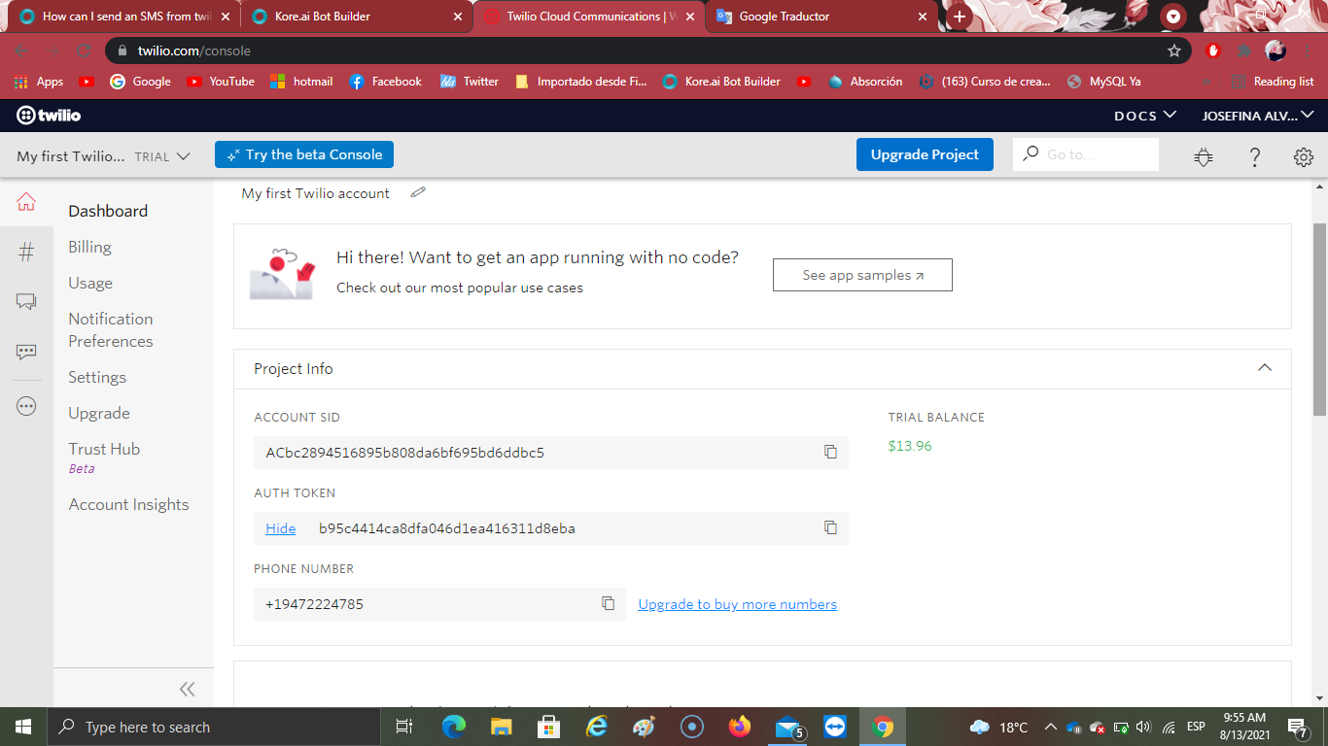Screen dimensions: 1328x746
Task: Click the Twilio logo
Action: coord(50,116)
